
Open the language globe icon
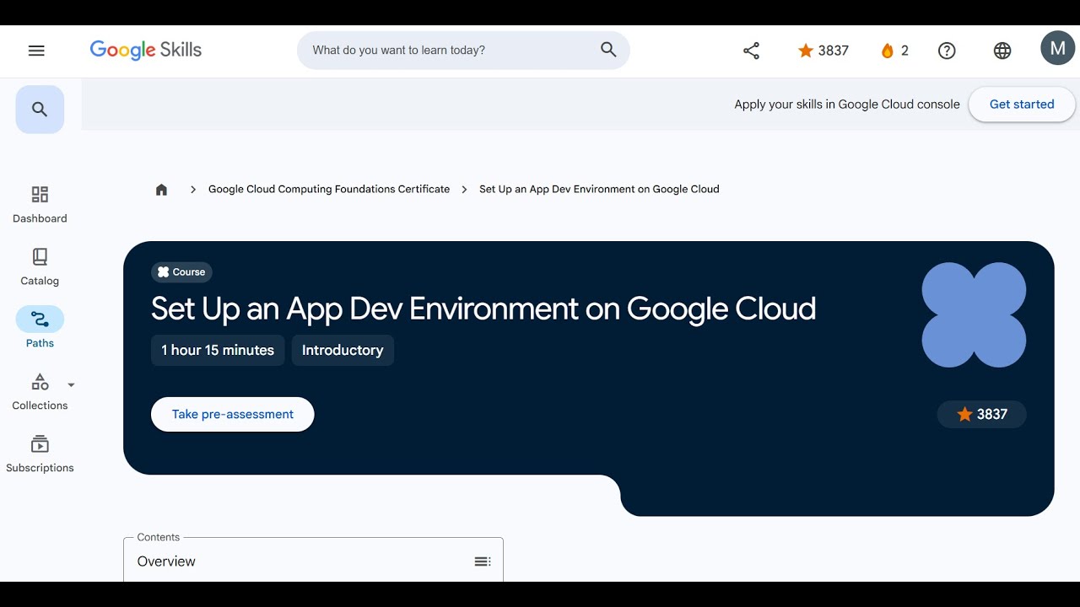click(1002, 51)
